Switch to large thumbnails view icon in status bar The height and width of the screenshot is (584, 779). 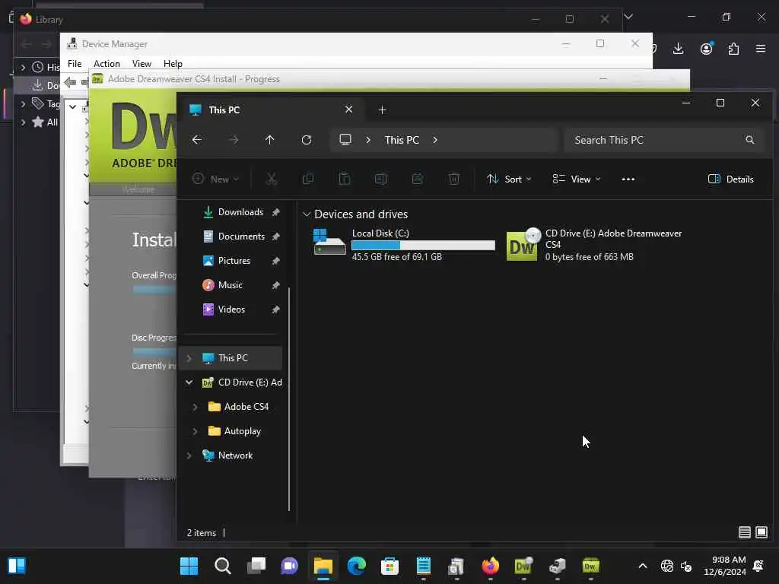pos(761,532)
